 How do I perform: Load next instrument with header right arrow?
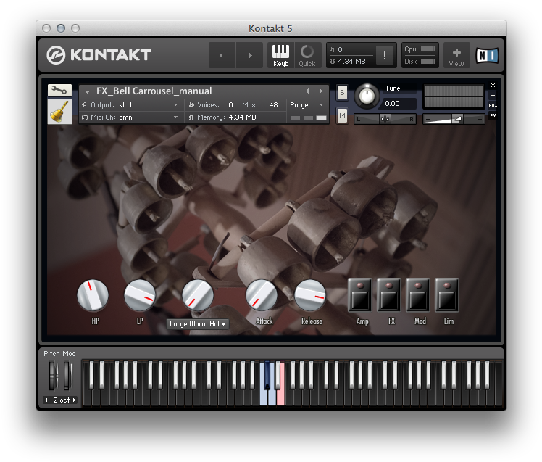click(321, 91)
